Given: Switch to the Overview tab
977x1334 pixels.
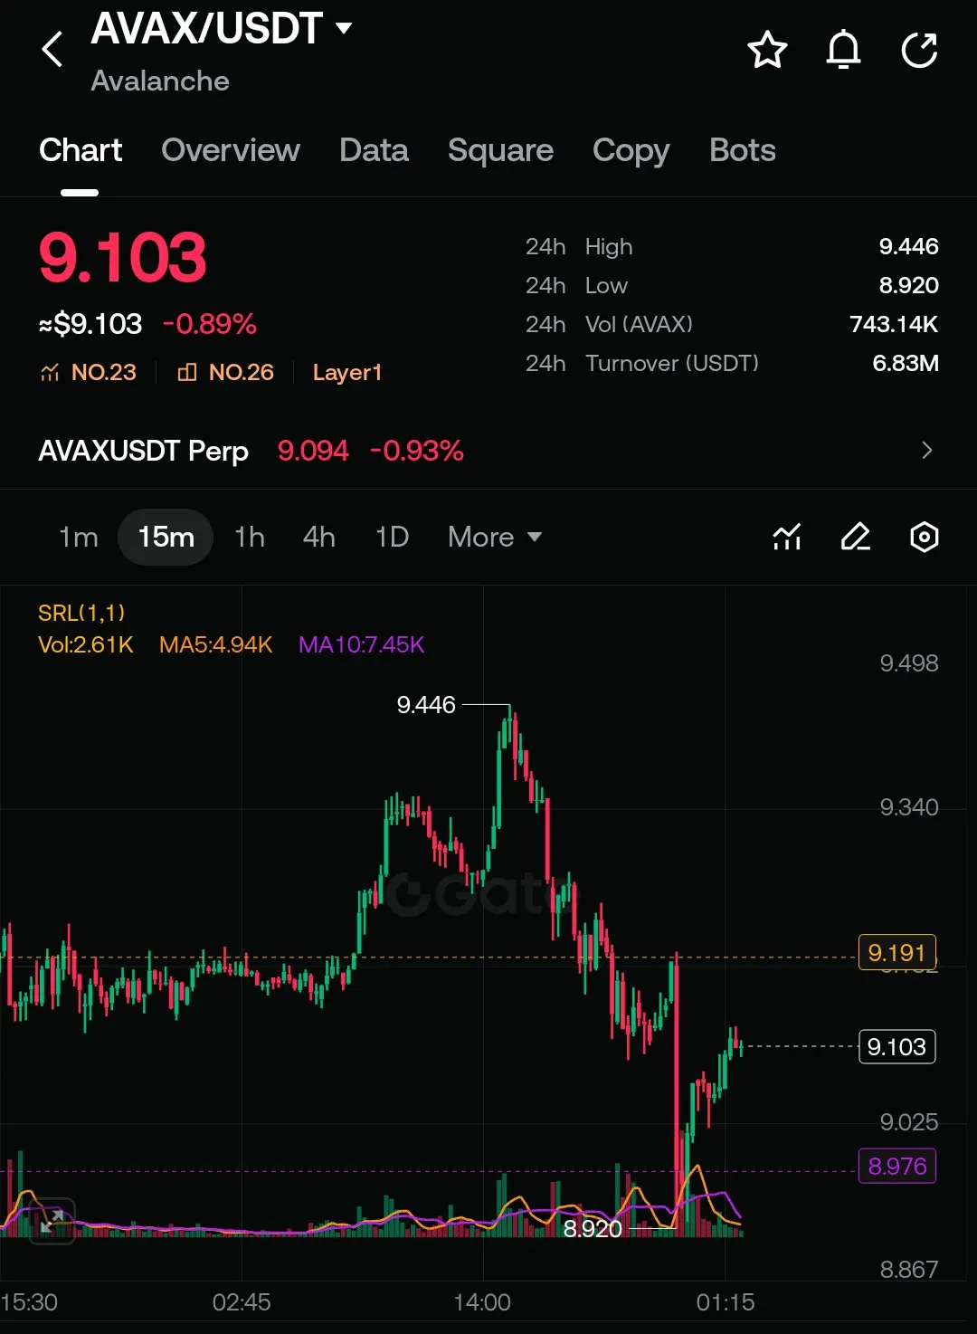Looking at the screenshot, I should 231,150.
